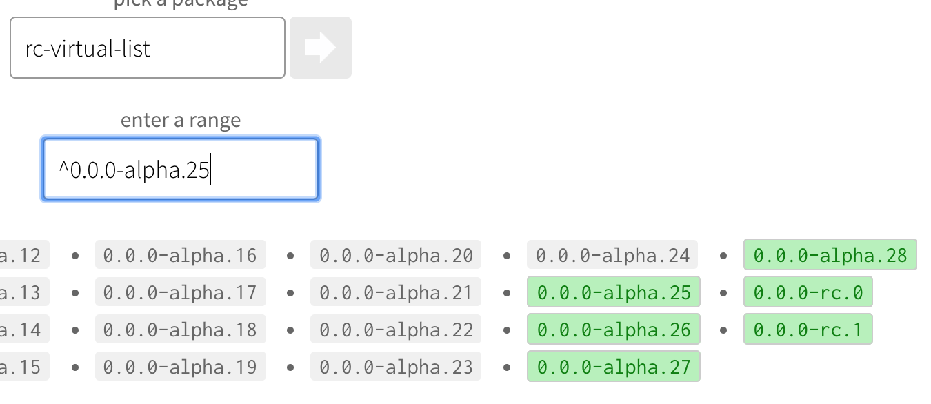Select the 0.0.0-alpha.17 version tag
The image size is (931, 404).
tap(180, 292)
